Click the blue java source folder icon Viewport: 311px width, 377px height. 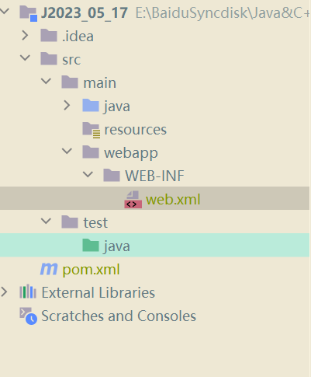pyautogui.click(x=91, y=106)
